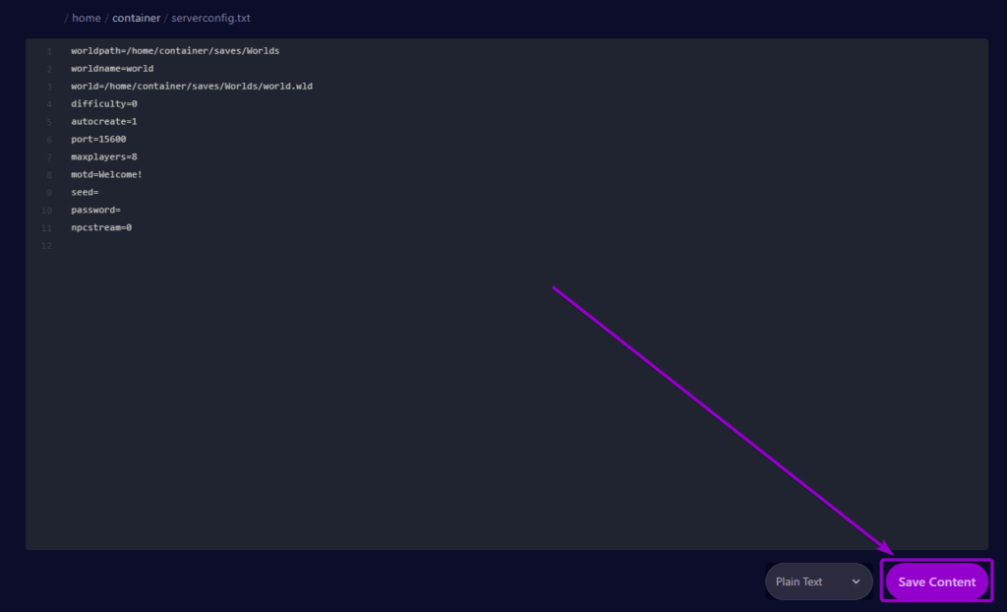
Task: Click the autocreate=1 line
Action: click(x=104, y=121)
